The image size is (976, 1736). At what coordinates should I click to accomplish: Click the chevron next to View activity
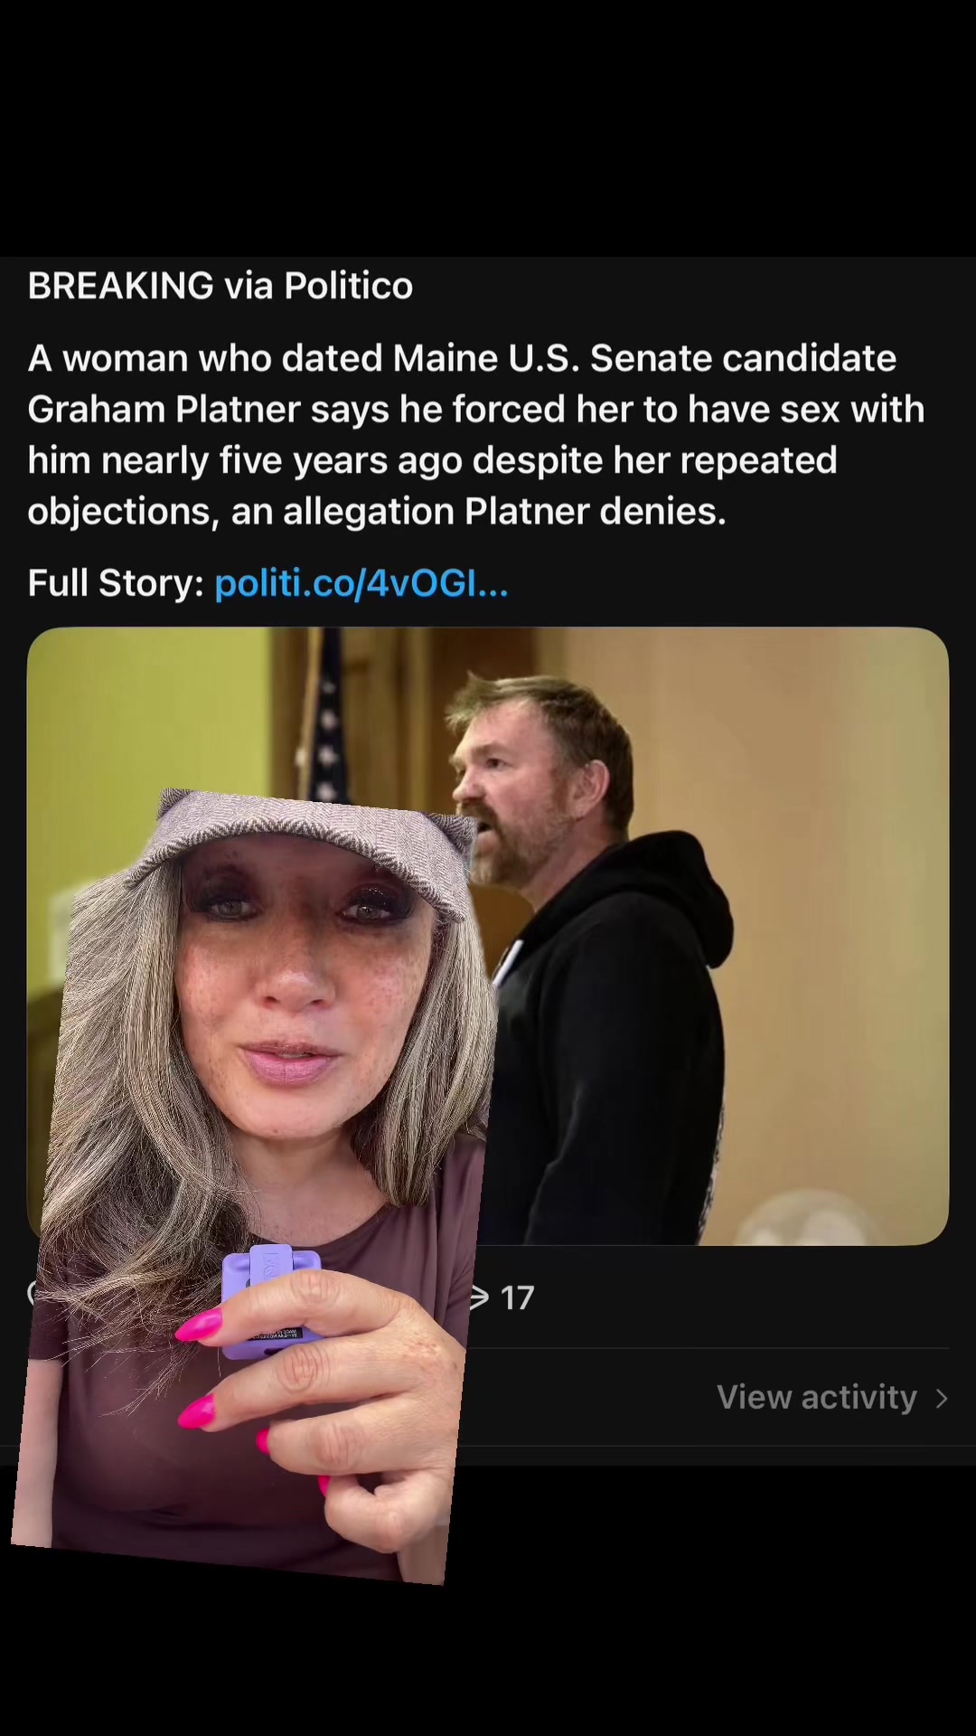(x=942, y=1399)
